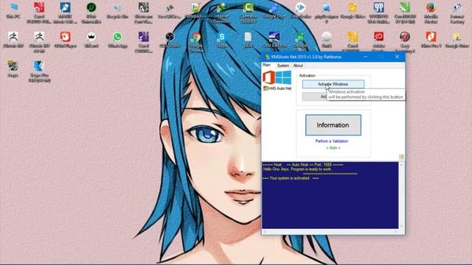Open Google Docs desktop shortcut
The width and height of the screenshot is (472, 265).
(x=274, y=10)
